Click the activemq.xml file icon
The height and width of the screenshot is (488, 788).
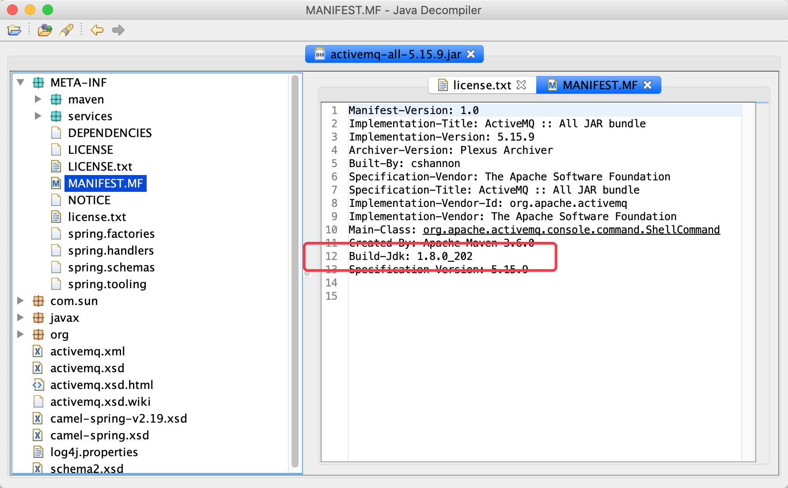pyautogui.click(x=38, y=351)
